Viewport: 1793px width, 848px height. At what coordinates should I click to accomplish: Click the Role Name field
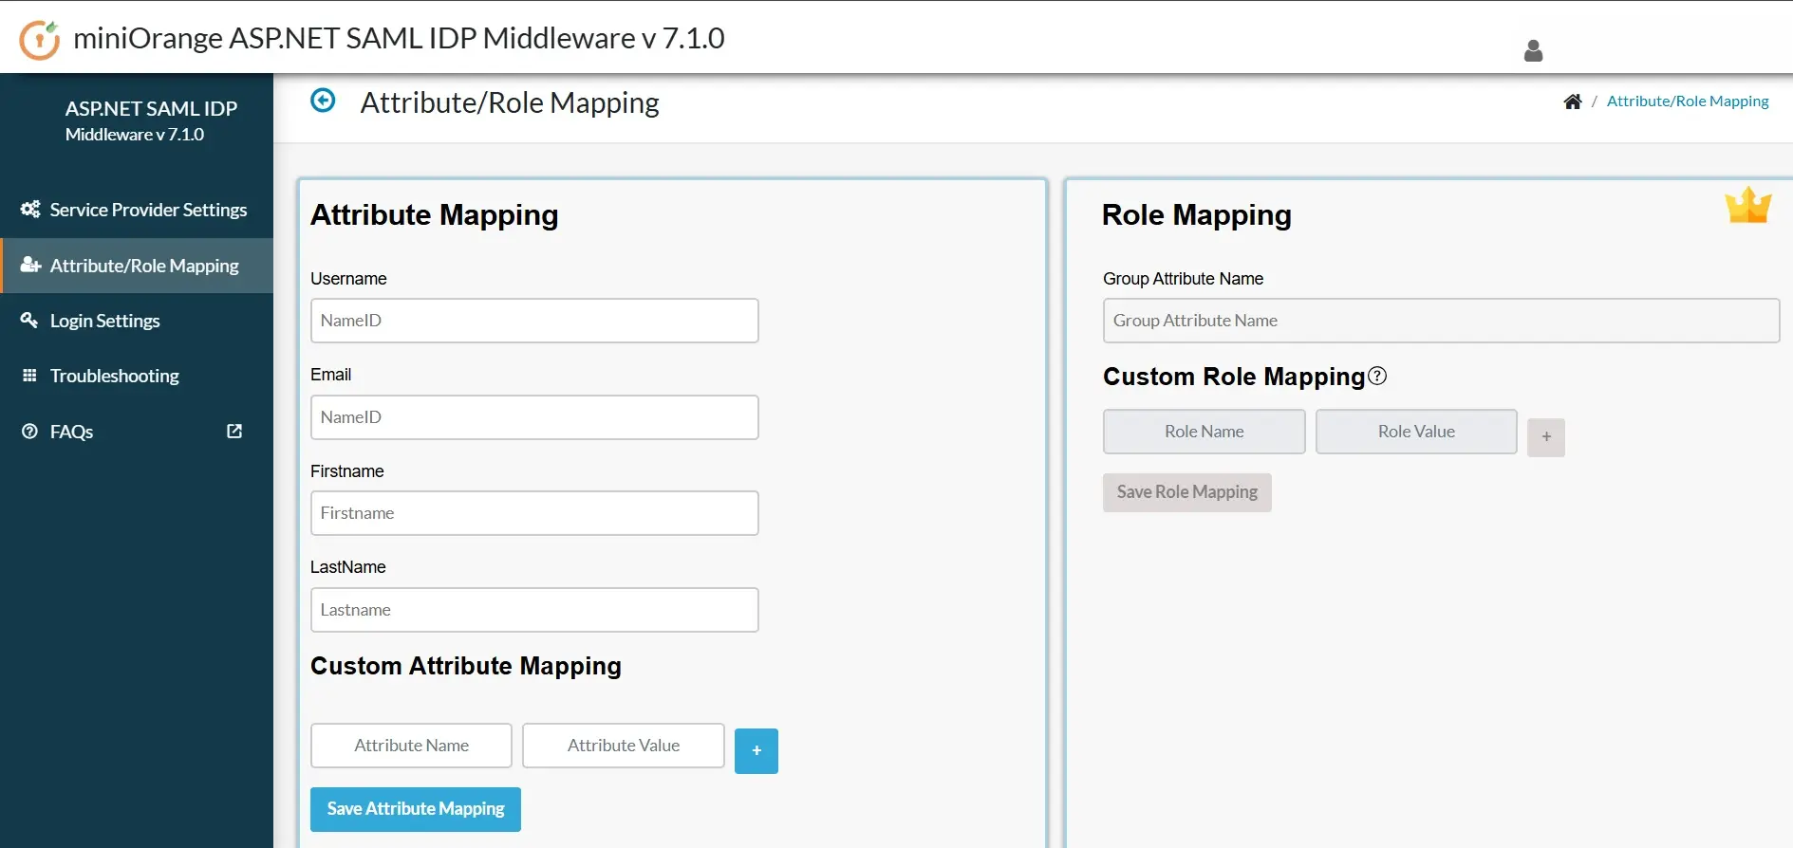point(1205,432)
